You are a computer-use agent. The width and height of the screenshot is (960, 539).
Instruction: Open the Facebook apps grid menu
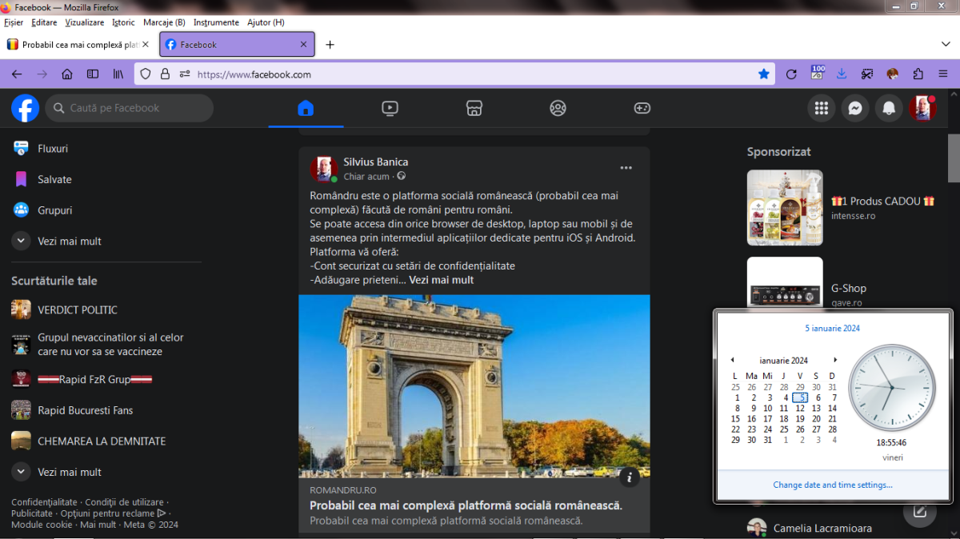pos(821,108)
